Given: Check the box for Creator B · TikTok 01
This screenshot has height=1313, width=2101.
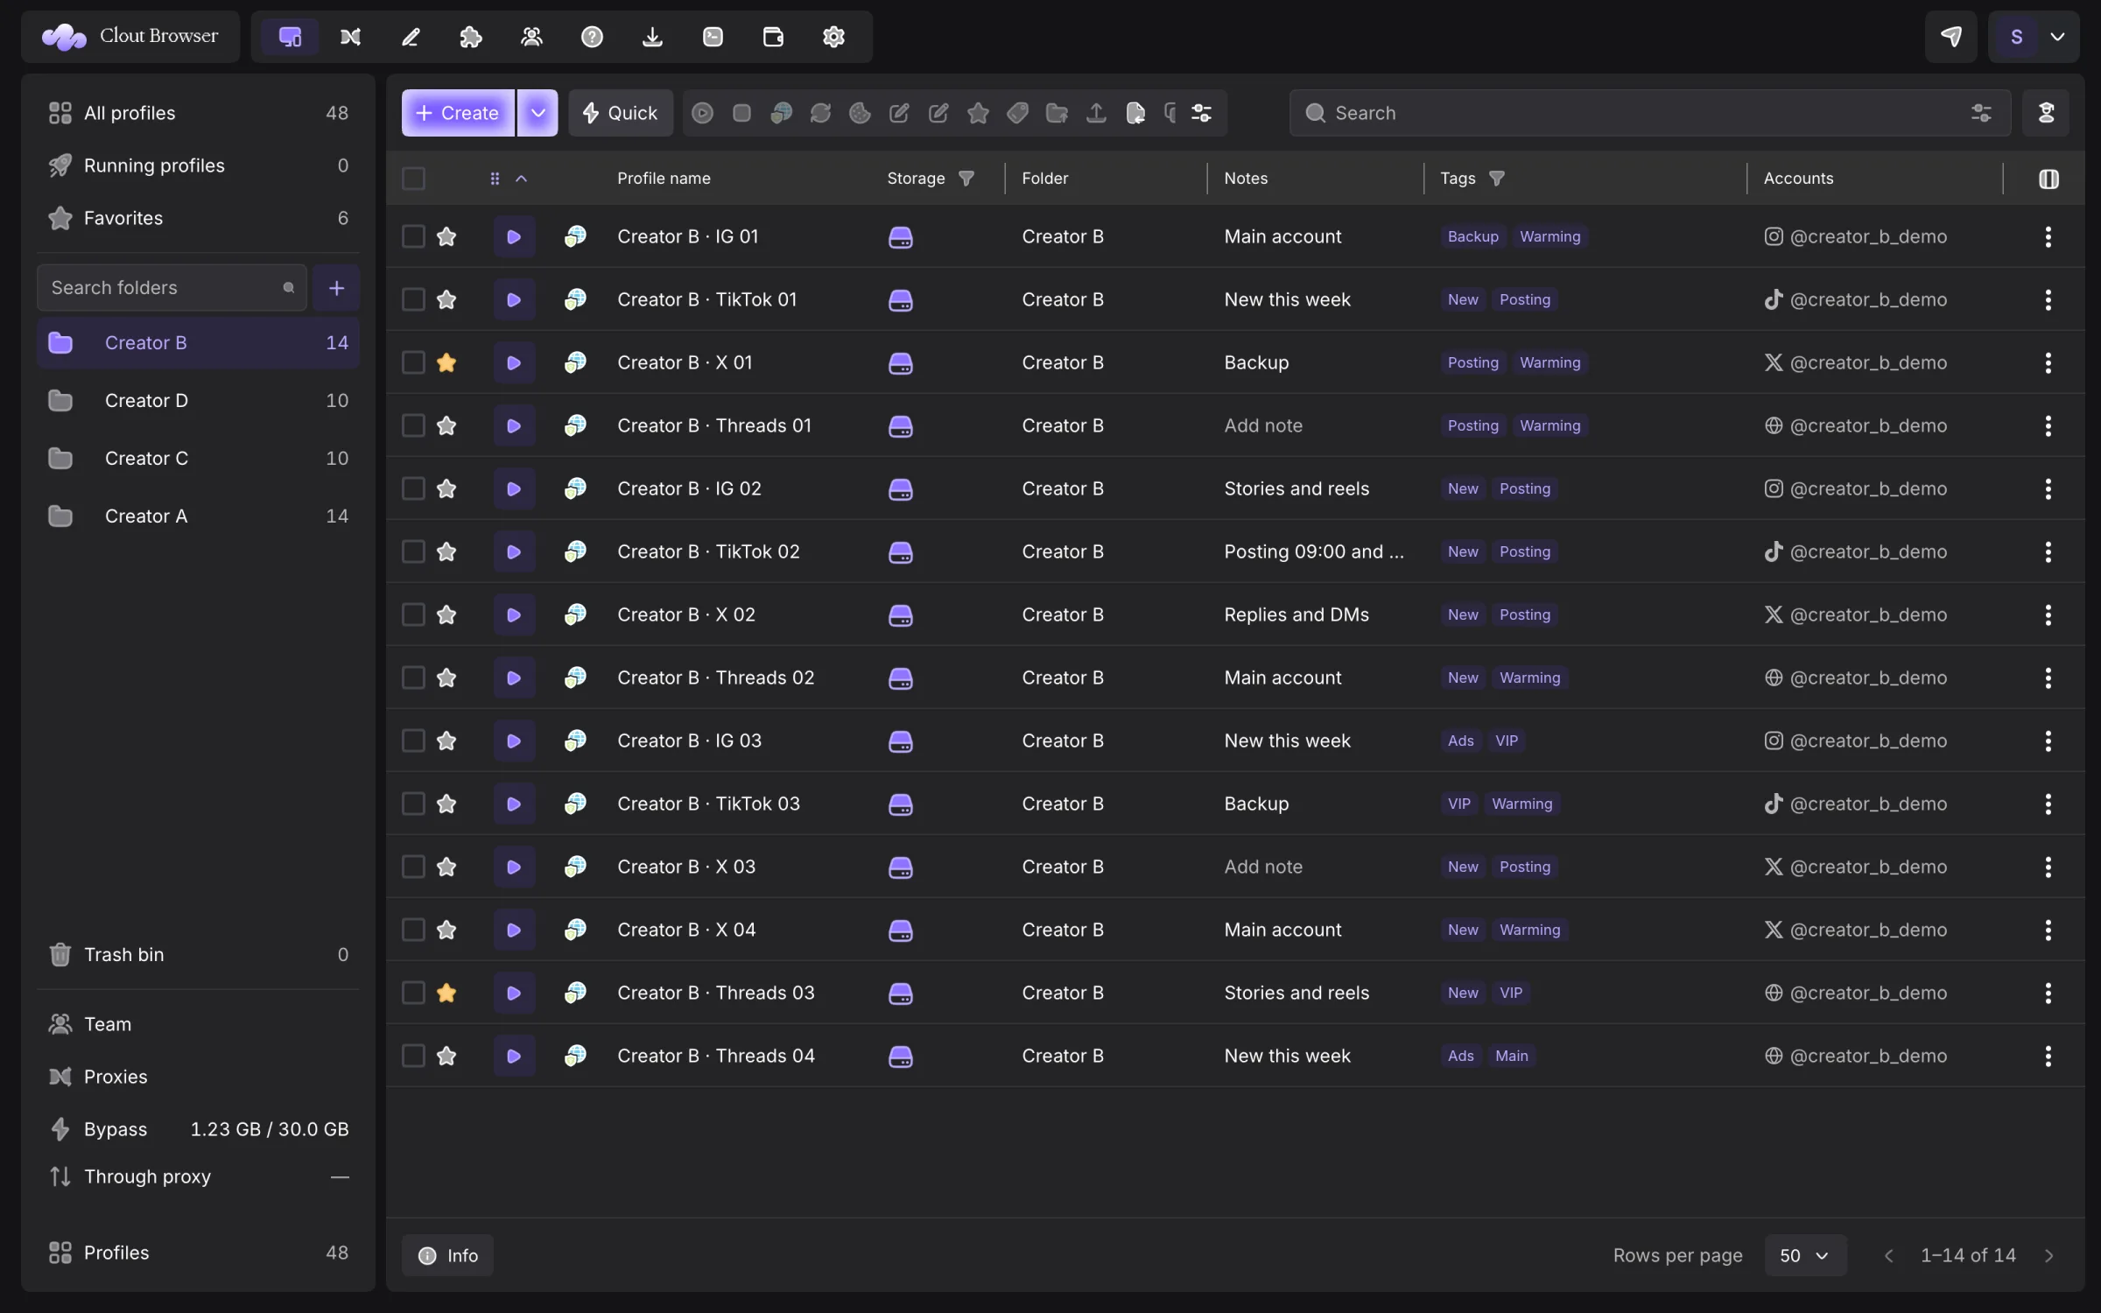Looking at the screenshot, I should pos(413,299).
